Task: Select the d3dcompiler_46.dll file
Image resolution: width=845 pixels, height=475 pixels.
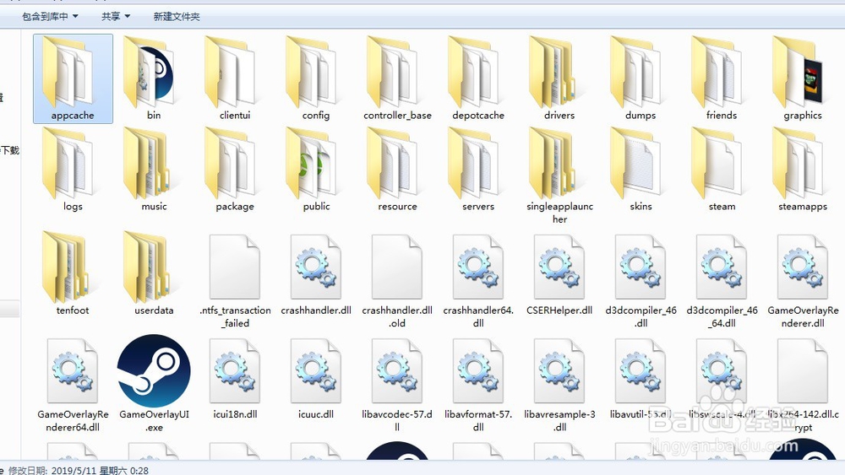Action: tap(641, 280)
